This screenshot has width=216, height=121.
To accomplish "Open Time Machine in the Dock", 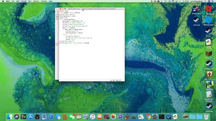I will coord(134,117).
